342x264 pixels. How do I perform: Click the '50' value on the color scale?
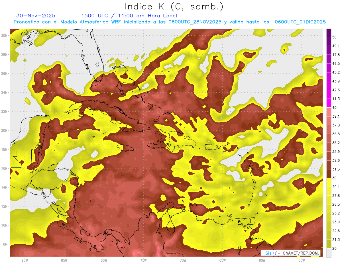click(335, 37)
